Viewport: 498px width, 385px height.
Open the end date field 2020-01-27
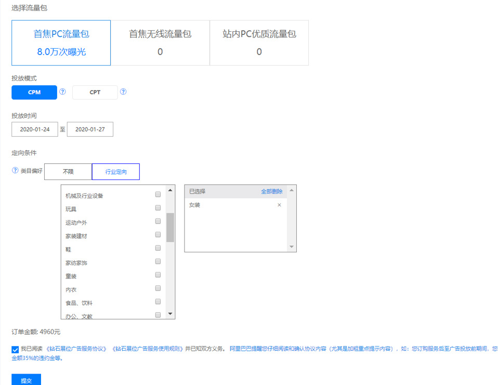coord(90,130)
